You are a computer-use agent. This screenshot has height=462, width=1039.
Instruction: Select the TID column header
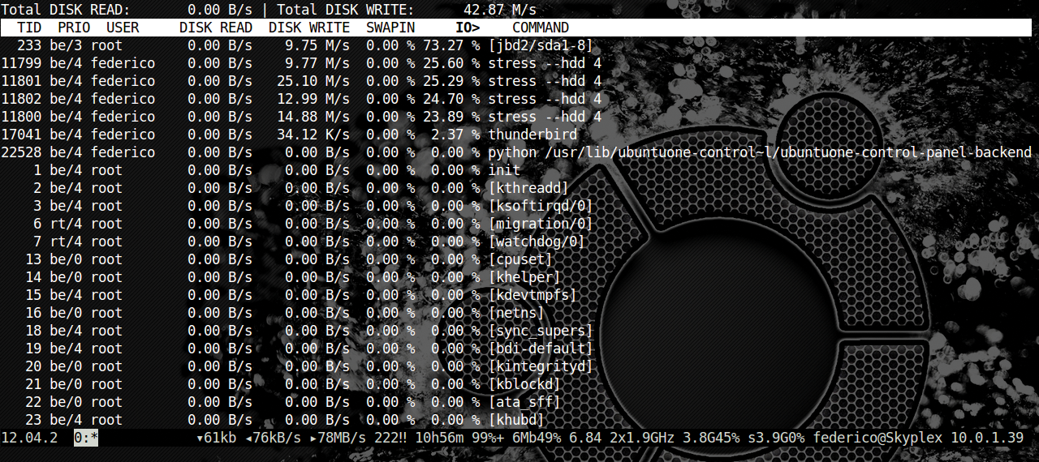coord(29,28)
